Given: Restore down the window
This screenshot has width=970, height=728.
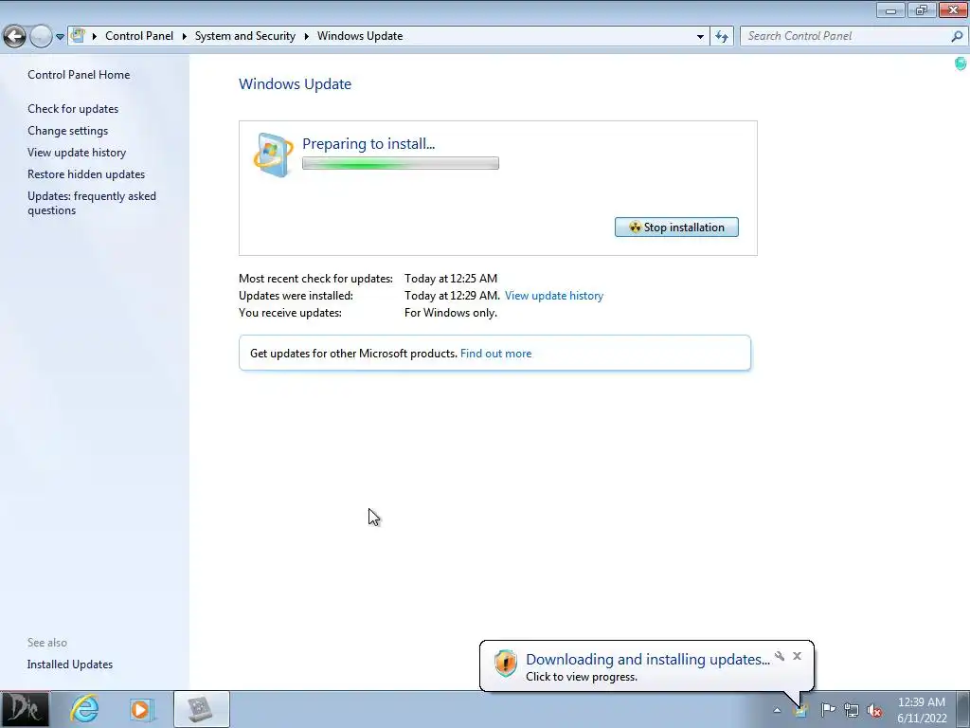Looking at the screenshot, I should click(x=922, y=9).
